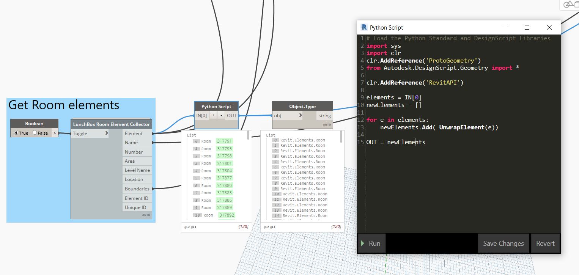This screenshot has height=275, width=579.
Task: Click the Revert button
Action: coord(545,244)
